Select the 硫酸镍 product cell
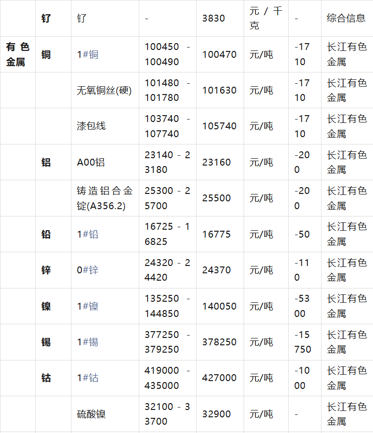Viewport: 373px width, 433px height. click(91, 414)
